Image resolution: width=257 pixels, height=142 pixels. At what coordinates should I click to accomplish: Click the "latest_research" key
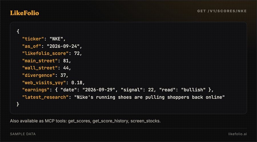45,97
